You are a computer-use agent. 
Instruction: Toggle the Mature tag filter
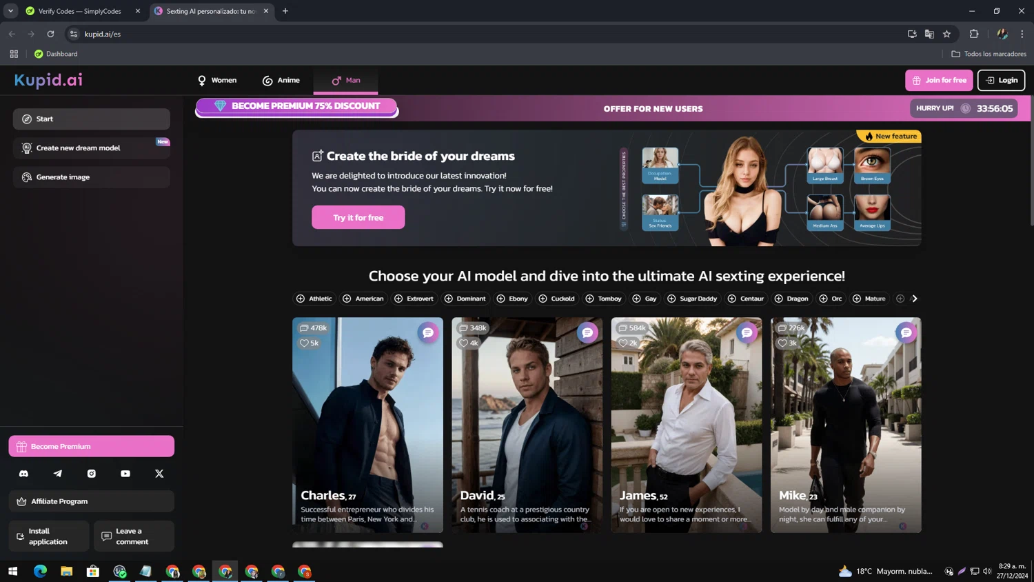tap(869, 299)
